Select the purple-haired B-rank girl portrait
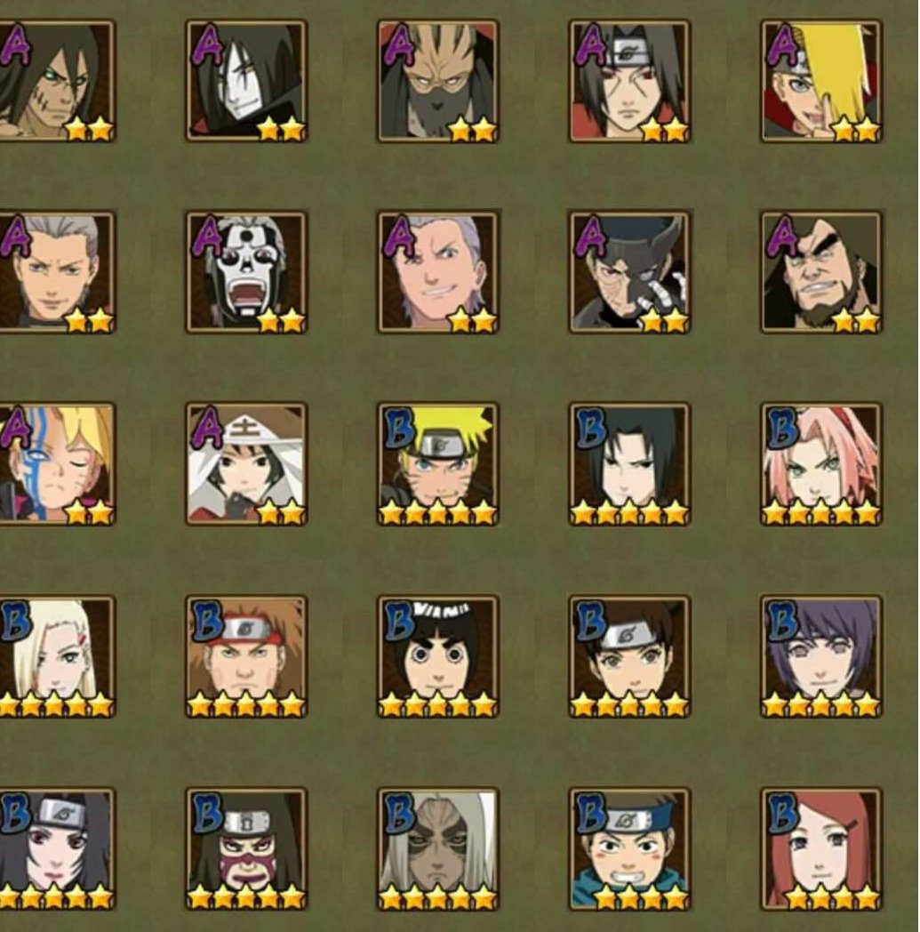 pyautogui.click(x=821, y=657)
